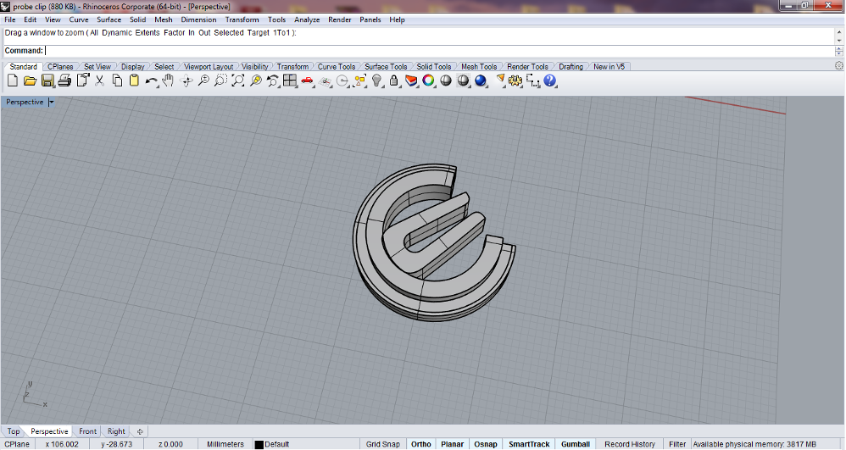Switch to the Curve Tools toolbar tab

337,66
